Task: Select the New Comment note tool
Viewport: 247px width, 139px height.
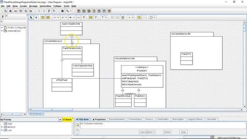Action: 139,17
